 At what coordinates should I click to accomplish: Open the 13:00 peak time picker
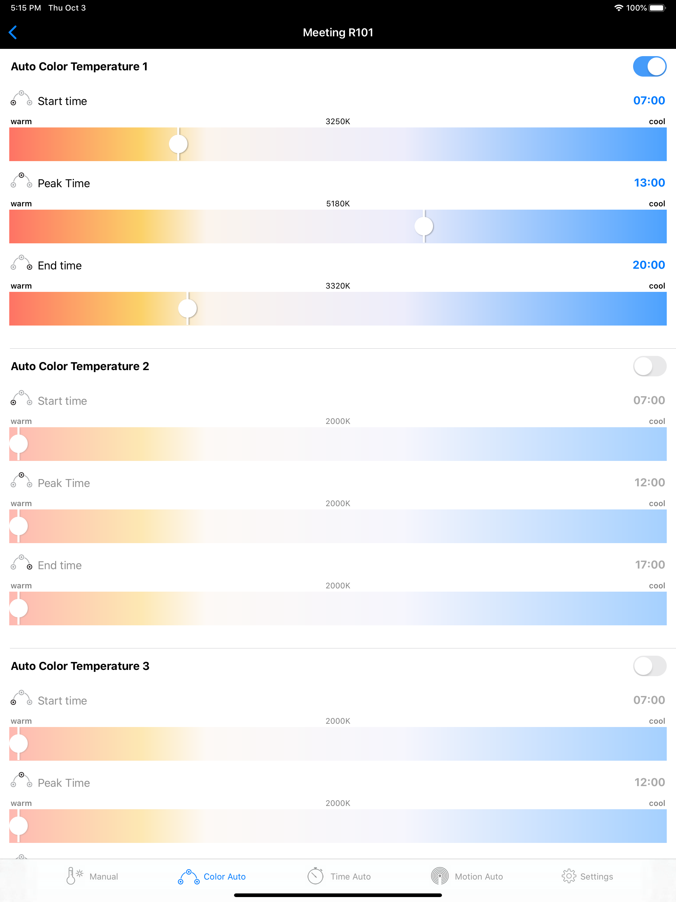click(x=649, y=183)
